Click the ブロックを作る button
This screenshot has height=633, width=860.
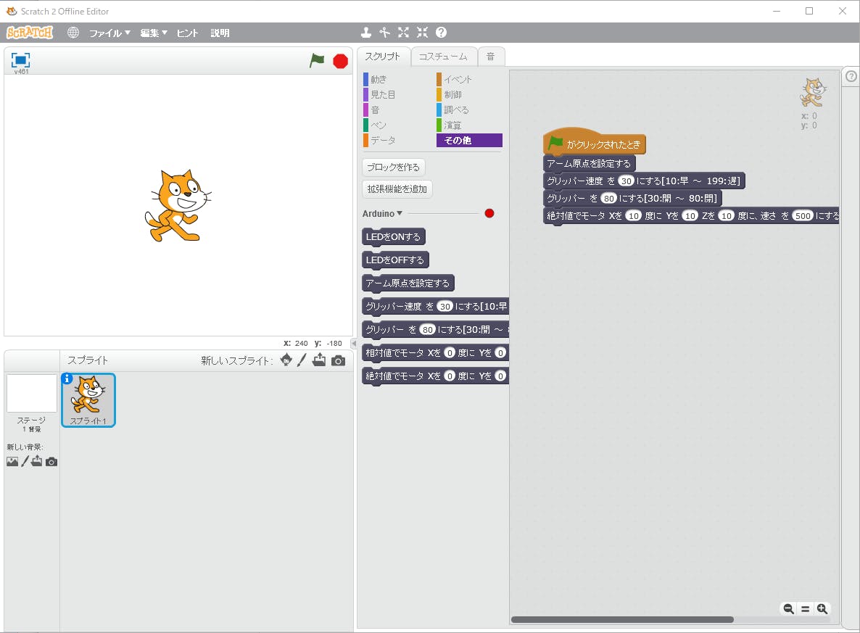tap(394, 167)
